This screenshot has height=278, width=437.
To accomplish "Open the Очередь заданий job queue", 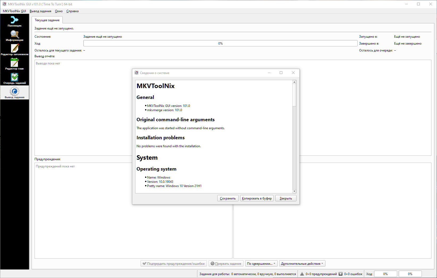I will (x=15, y=79).
